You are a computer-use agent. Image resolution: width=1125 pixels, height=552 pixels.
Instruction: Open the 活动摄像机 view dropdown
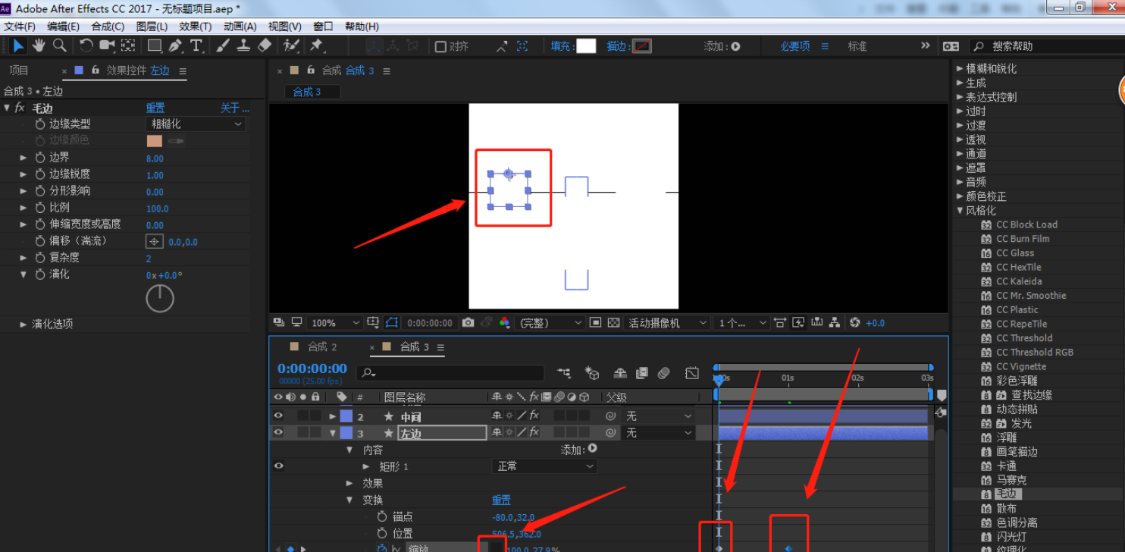click(667, 323)
